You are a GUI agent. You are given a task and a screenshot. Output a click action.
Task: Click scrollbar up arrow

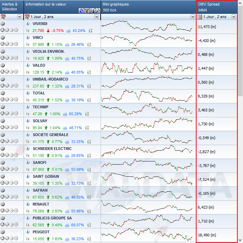240,3
